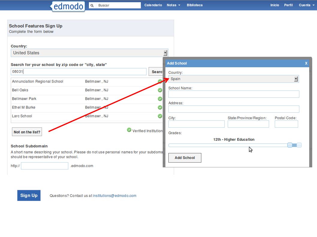Open the United States country dropdown
Image resolution: width=317 pixels, height=237 pixels.
click(x=89, y=53)
